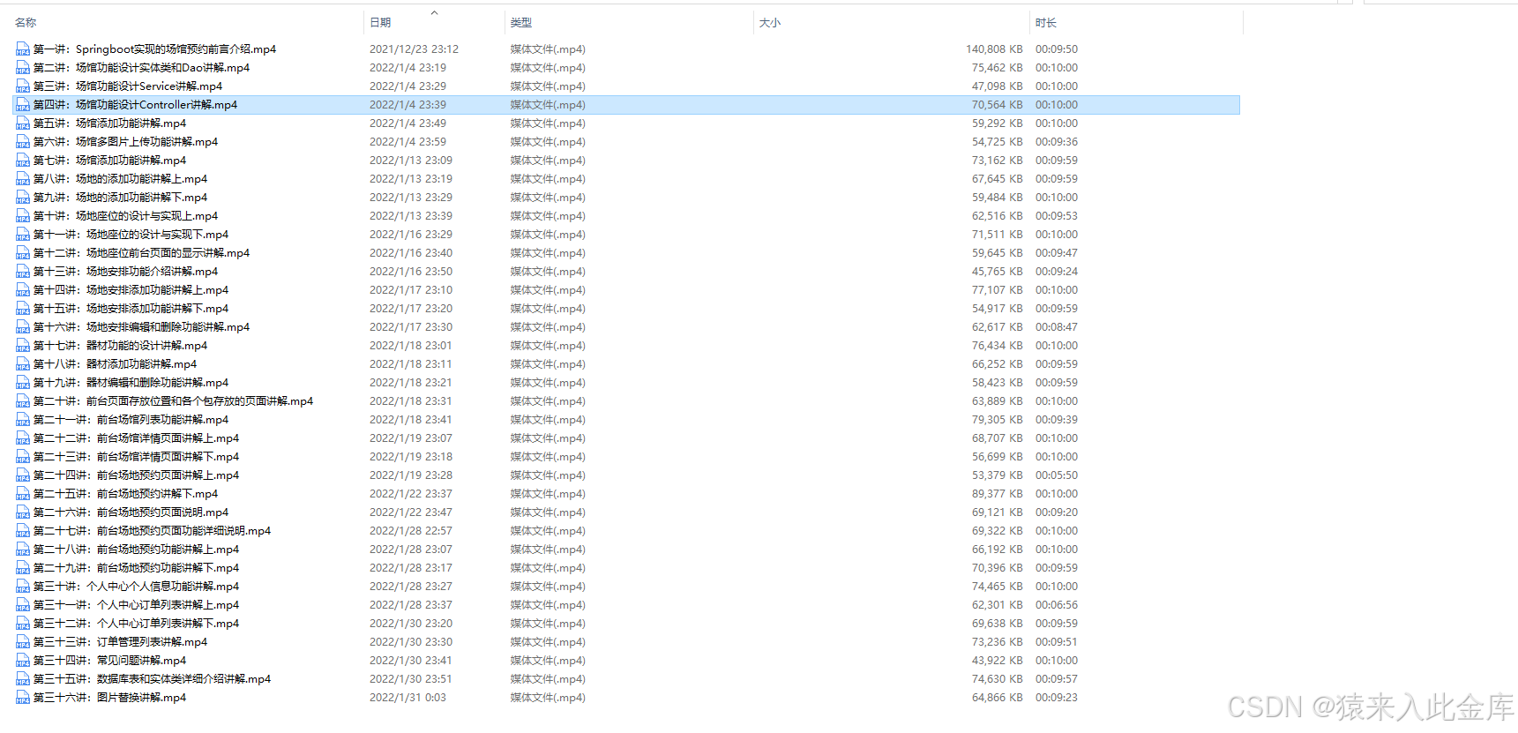Select the icon of 第三讲 Service讲解.mp4
Image resolution: width=1518 pixels, height=733 pixels.
point(23,86)
